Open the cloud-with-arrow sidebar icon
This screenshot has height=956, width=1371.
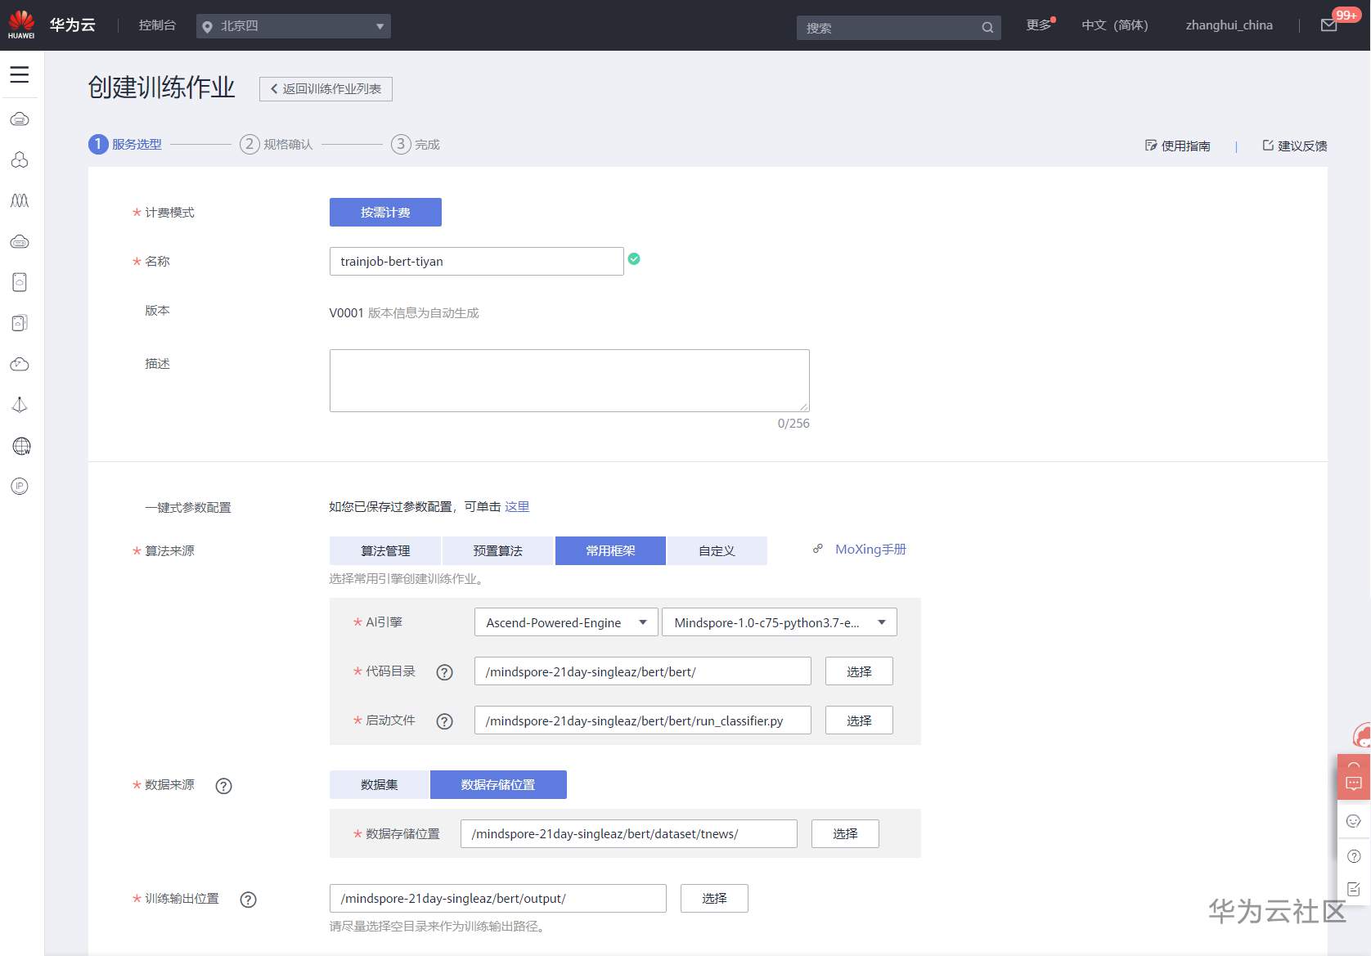(20, 364)
